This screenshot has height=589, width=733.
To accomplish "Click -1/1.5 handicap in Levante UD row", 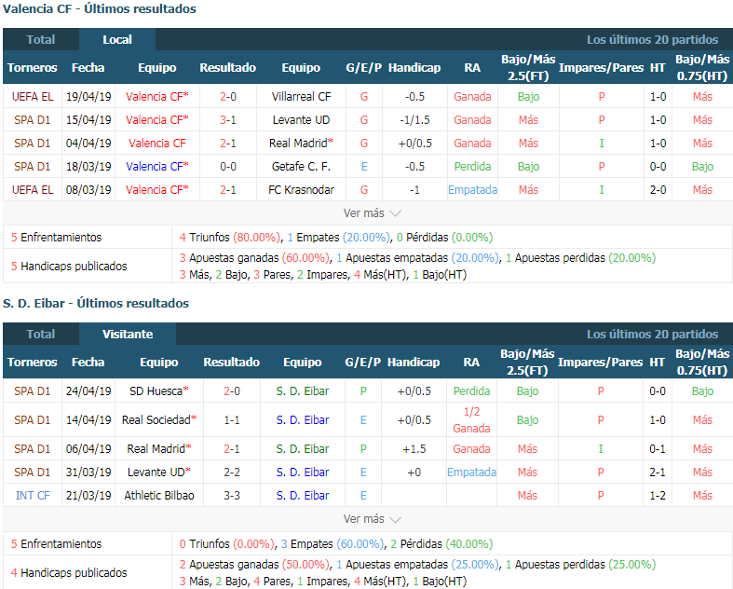I will (x=414, y=120).
